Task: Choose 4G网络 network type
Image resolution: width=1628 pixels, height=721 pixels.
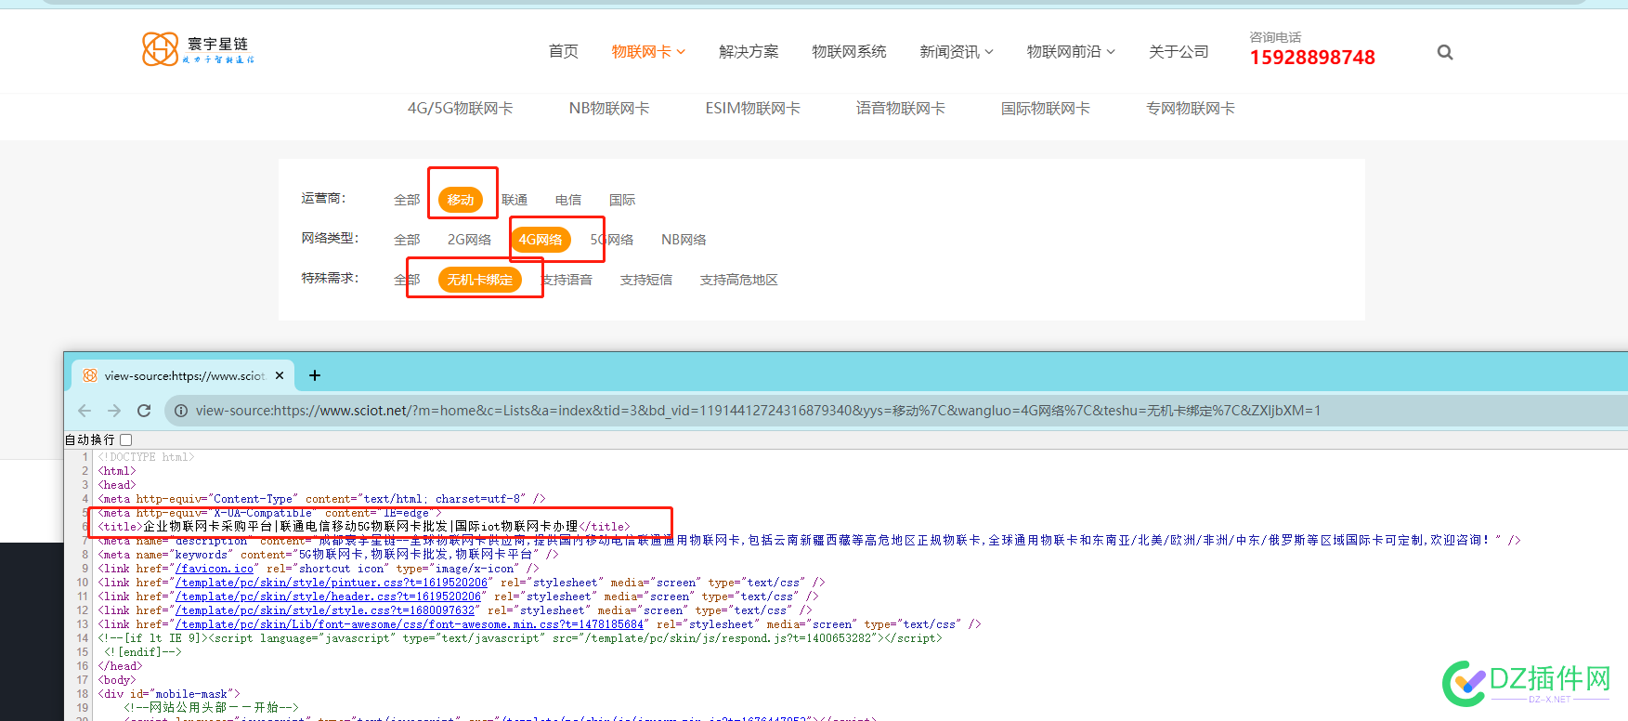Action: pos(540,240)
